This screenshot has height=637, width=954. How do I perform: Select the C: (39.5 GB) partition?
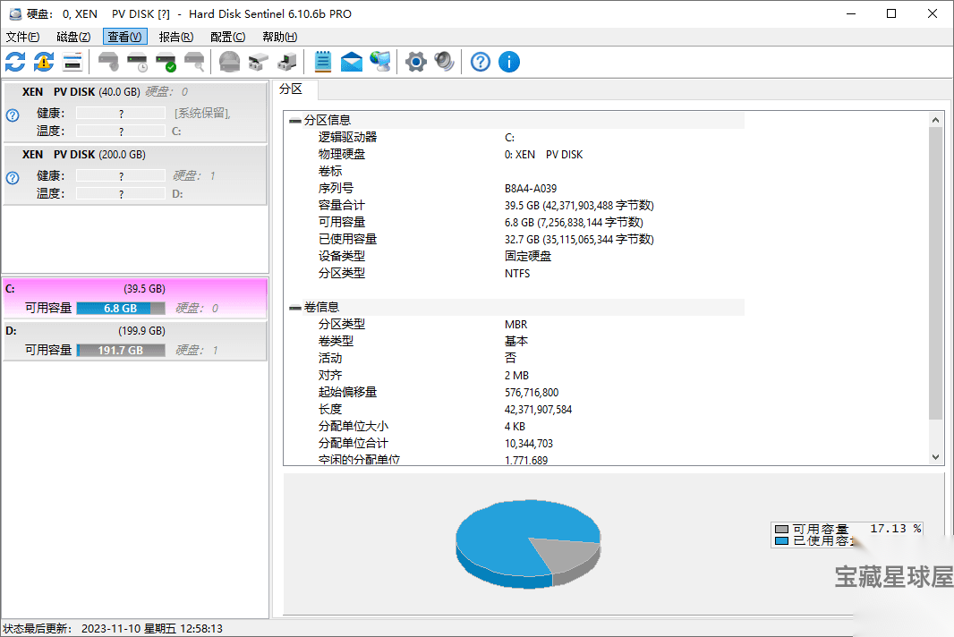coord(135,298)
